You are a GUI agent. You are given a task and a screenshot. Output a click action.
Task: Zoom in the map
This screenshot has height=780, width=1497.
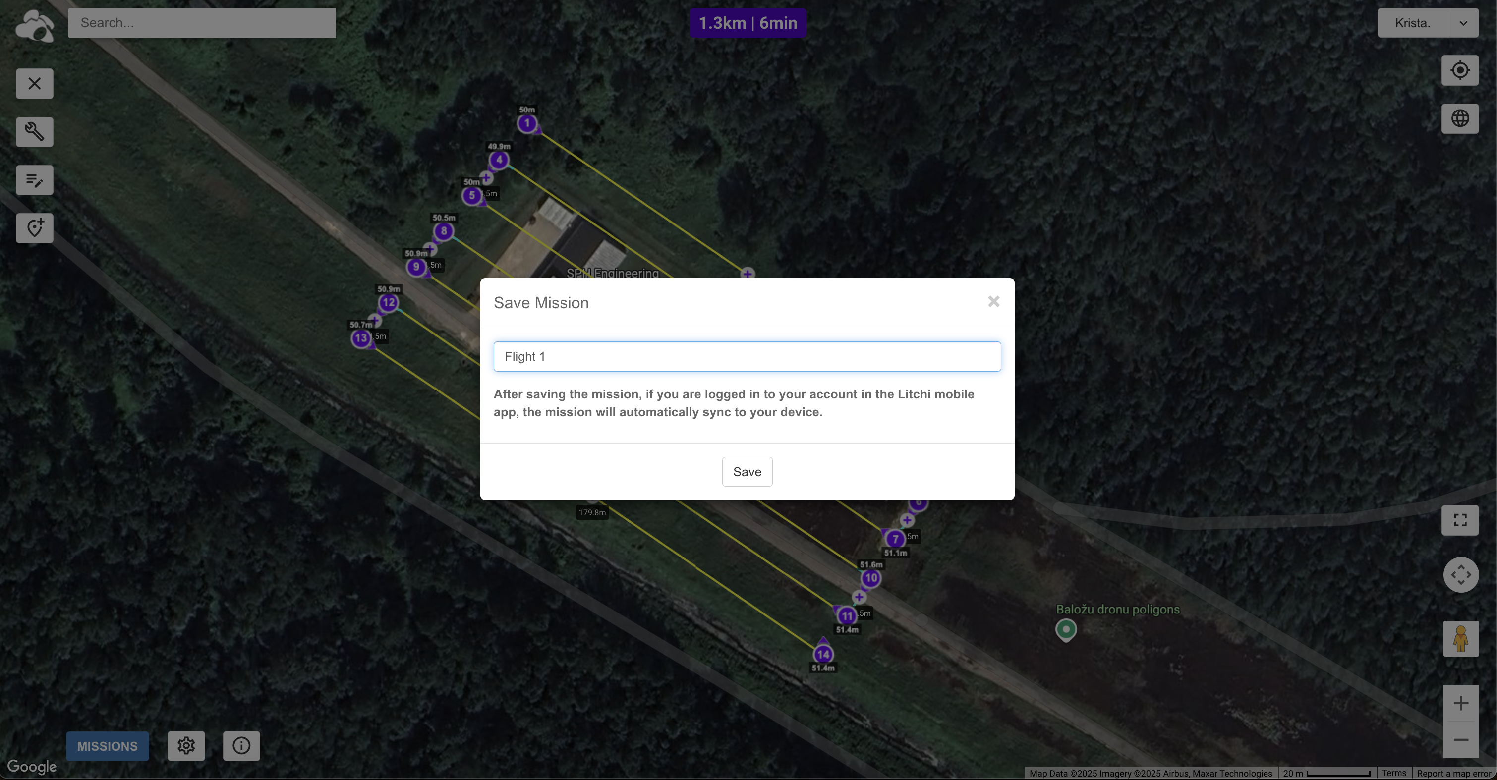tap(1460, 703)
